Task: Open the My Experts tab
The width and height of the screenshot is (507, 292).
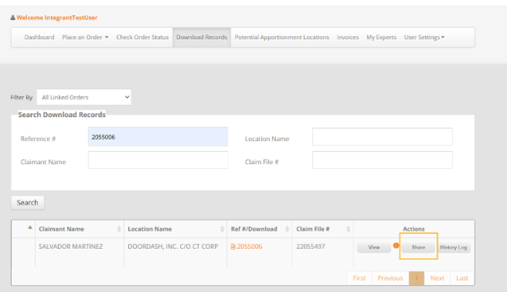Action: click(381, 37)
